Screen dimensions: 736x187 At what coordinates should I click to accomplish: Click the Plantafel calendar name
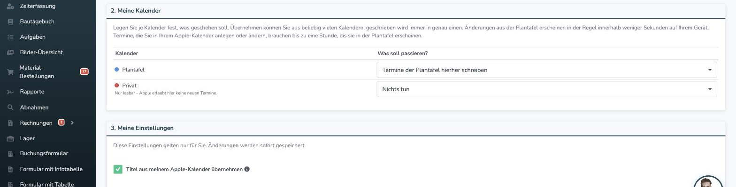(x=133, y=70)
